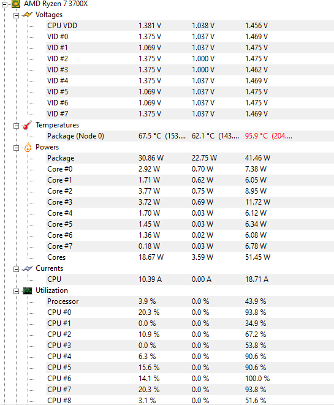Image resolution: width=334 pixels, height=405 pixels.
Task: Click the 30.86 W Package power value
Action: [x=151, y=158]
